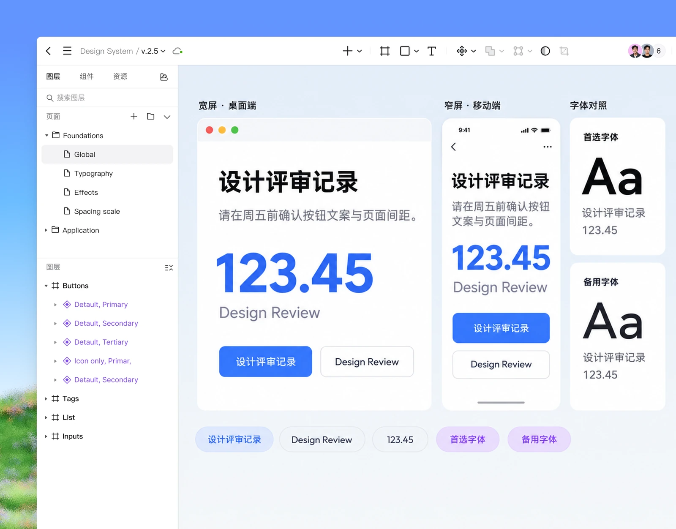Click the collaborator avatars group
The width and height of the screenshot is (676, 529).
pyautogui.click(x=647, y=51)
